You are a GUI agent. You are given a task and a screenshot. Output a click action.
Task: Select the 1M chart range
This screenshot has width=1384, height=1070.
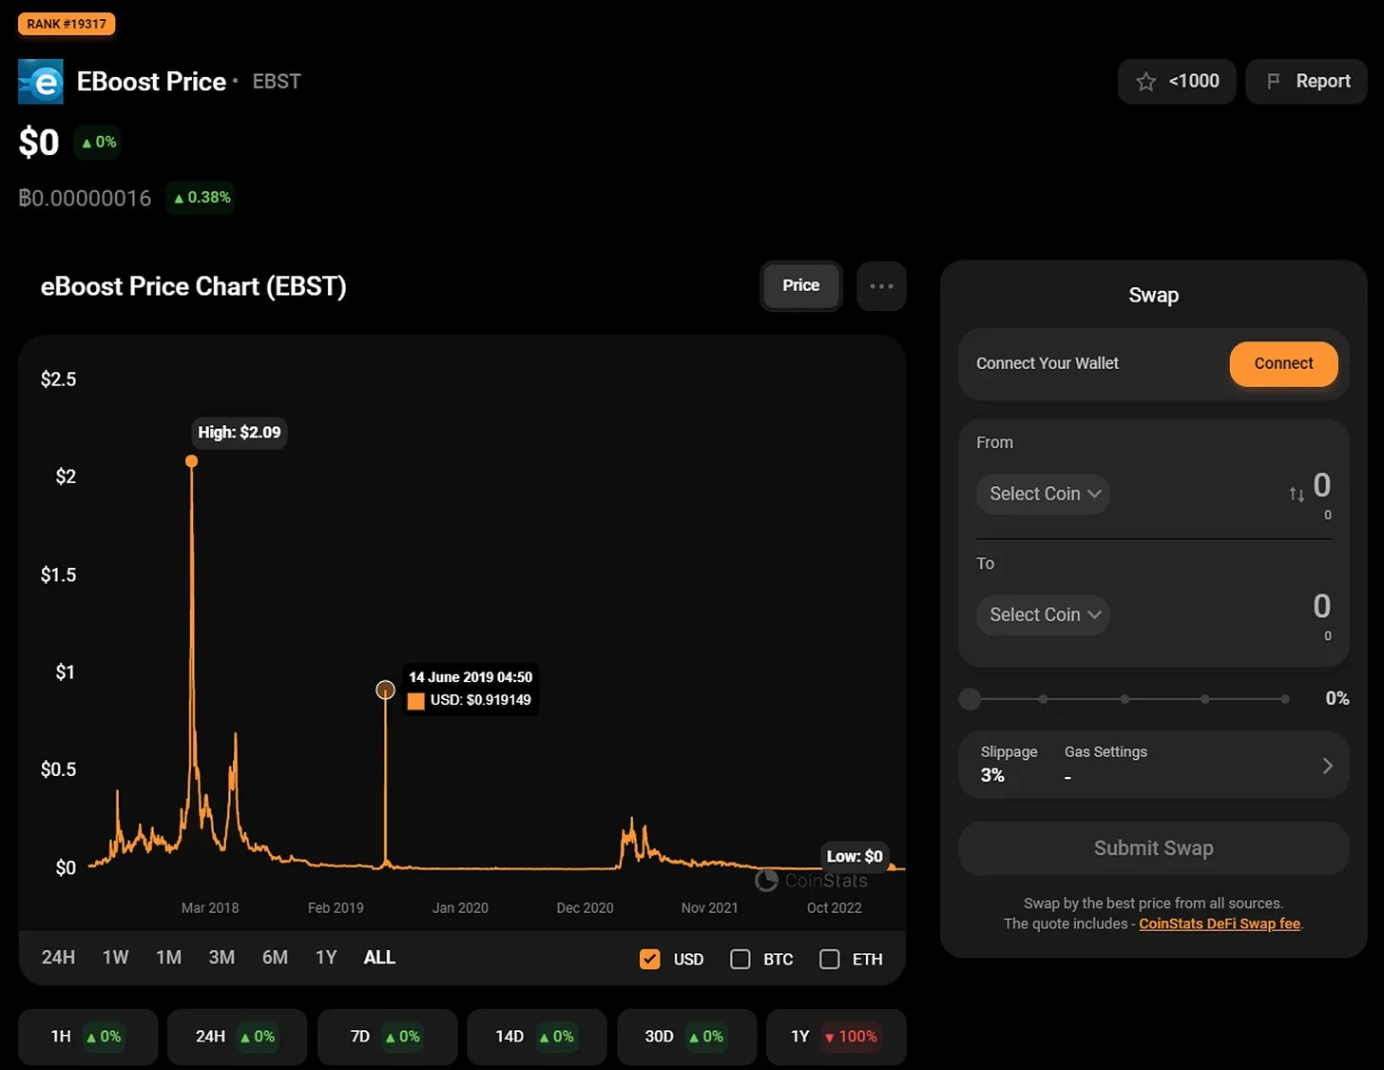point(168,958)
